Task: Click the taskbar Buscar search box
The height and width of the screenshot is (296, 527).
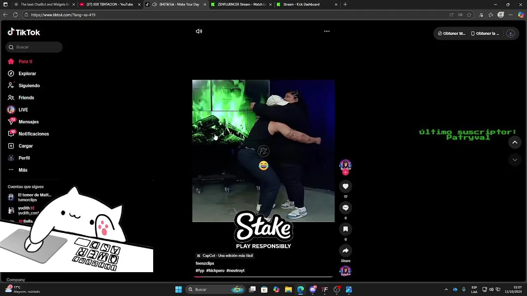Action: (x=215, y=289)
